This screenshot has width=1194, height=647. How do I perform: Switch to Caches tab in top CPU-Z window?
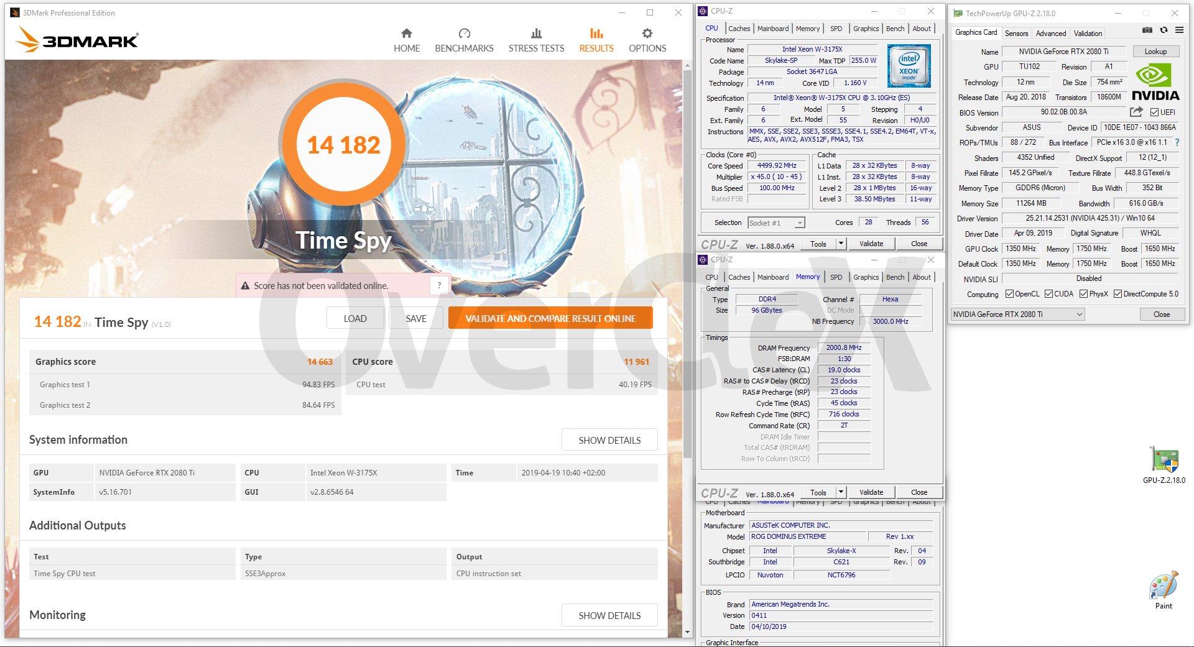[739, 29]
